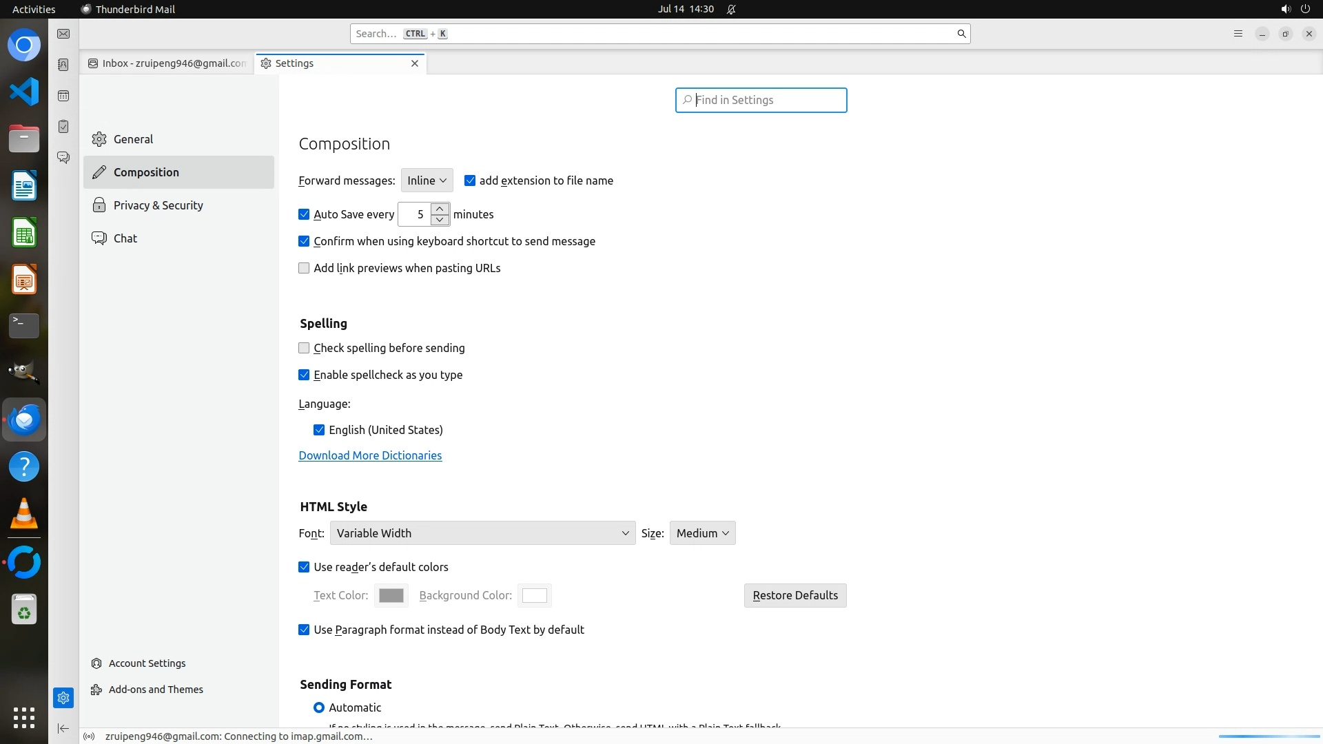Open the Thunderbird hamburger app menu
This screenshot has width=1323, height=744.
(x=1238, y=34)
